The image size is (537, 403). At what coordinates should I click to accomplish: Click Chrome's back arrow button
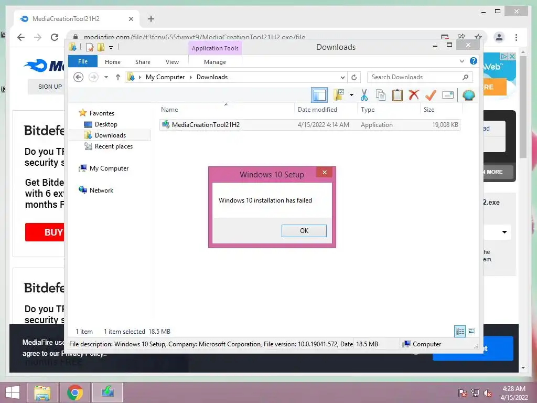(x=21, y=37)
